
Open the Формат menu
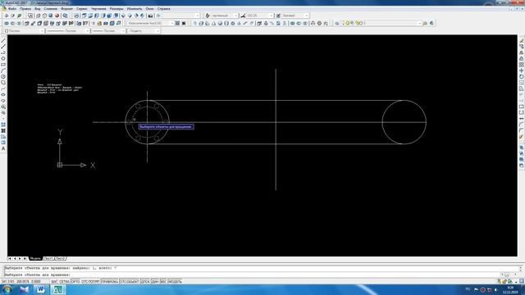tap(67, 9)
